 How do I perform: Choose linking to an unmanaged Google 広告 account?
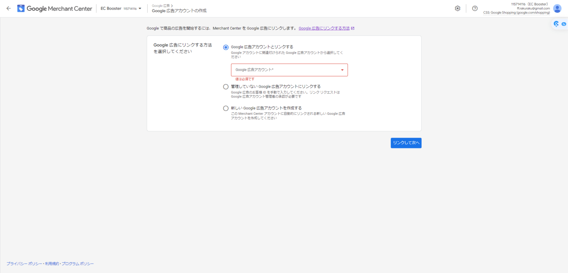pos(226,86)
